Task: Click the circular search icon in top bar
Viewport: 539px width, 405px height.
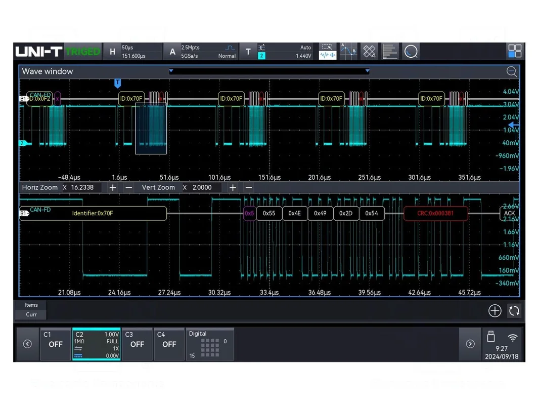Action: [411, 52]
